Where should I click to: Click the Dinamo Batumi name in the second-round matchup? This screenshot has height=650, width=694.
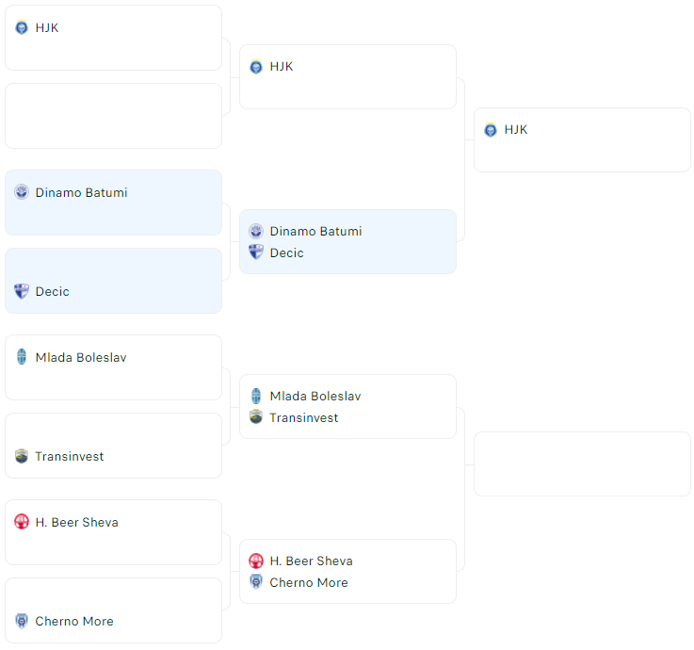[316, 231]
